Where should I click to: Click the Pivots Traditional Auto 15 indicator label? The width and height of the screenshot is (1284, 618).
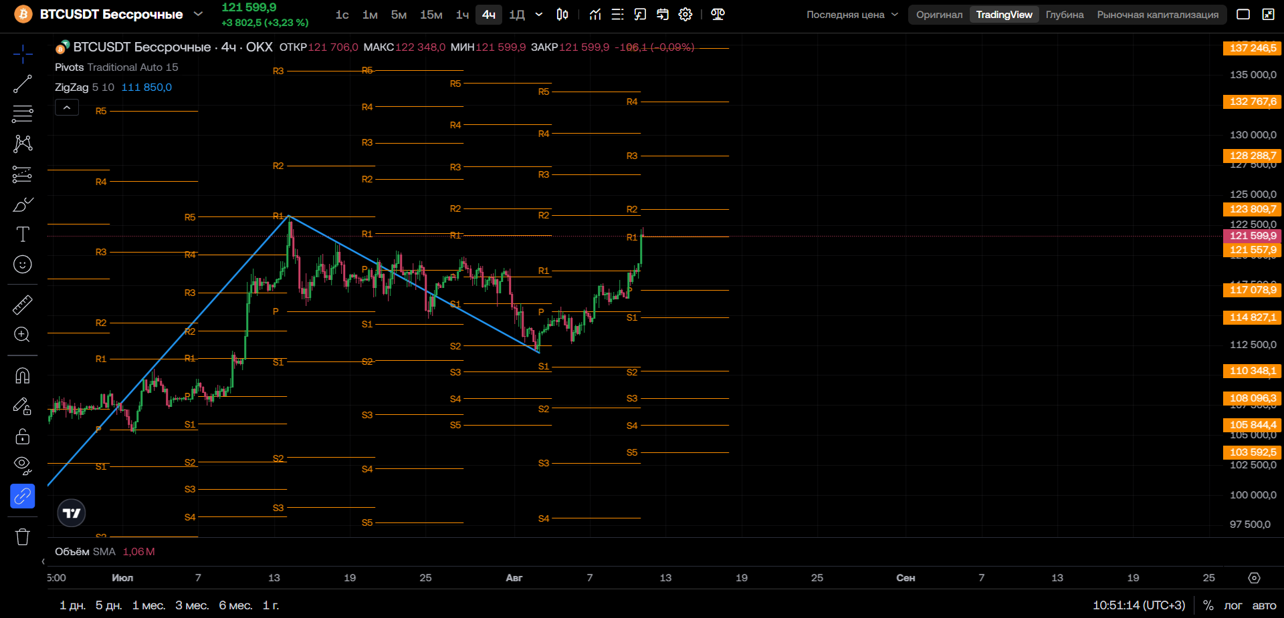click(x=116, y=67)
